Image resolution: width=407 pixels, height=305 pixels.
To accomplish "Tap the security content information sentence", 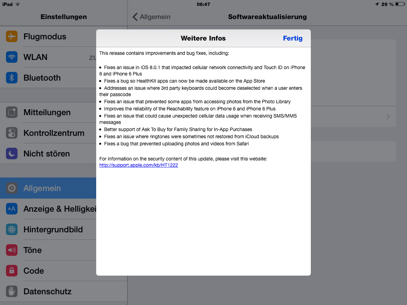I will [x=183, y=159].
